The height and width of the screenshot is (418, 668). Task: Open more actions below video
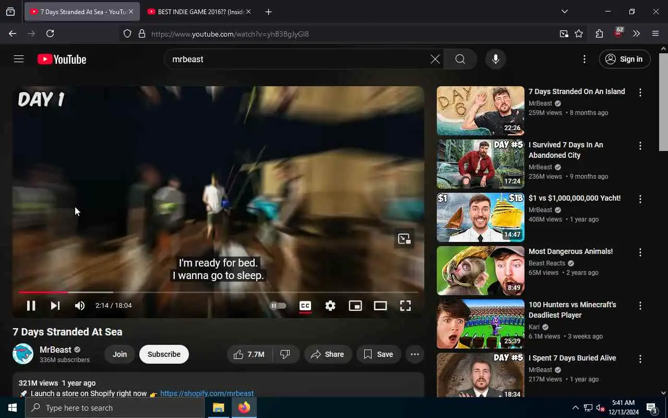(x=415, y=354)
